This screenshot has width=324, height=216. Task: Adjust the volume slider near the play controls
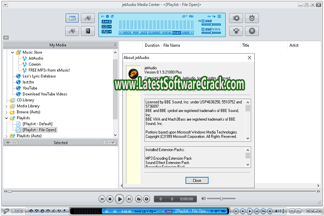pyautogui.click(x=220, y=198)
